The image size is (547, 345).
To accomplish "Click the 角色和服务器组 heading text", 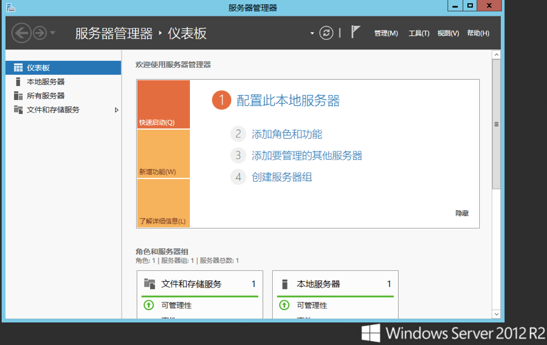I will tap(162, 251).
